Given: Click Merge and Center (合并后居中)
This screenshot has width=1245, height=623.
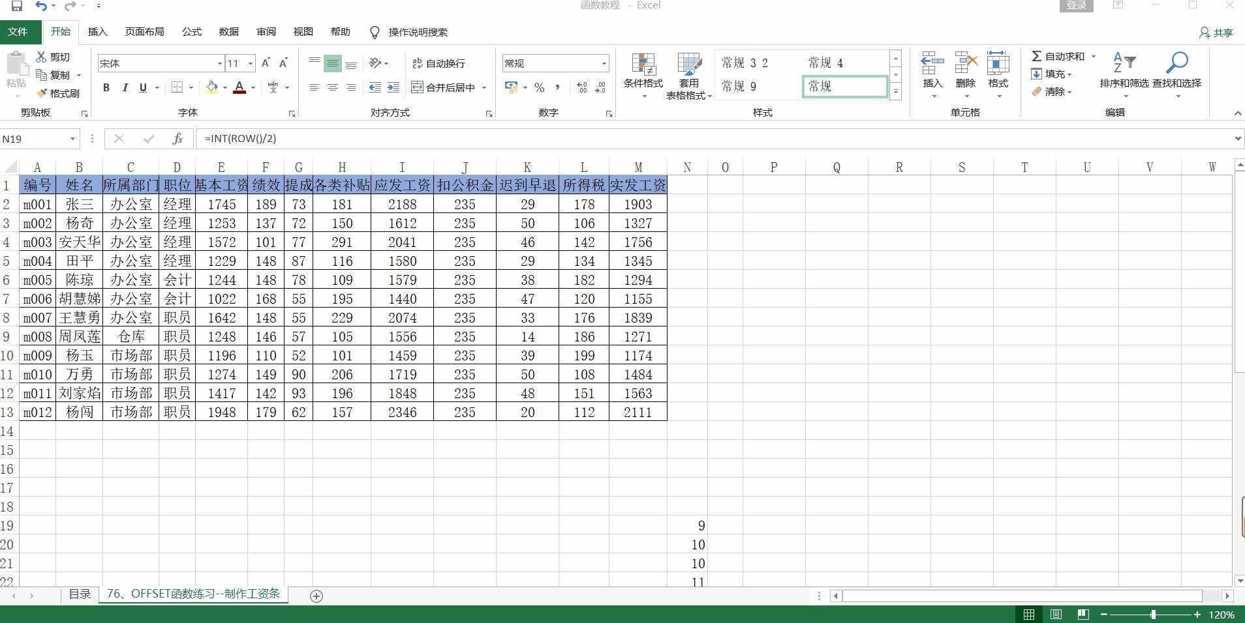Looking at the screenshot, I should click(443, 87).
